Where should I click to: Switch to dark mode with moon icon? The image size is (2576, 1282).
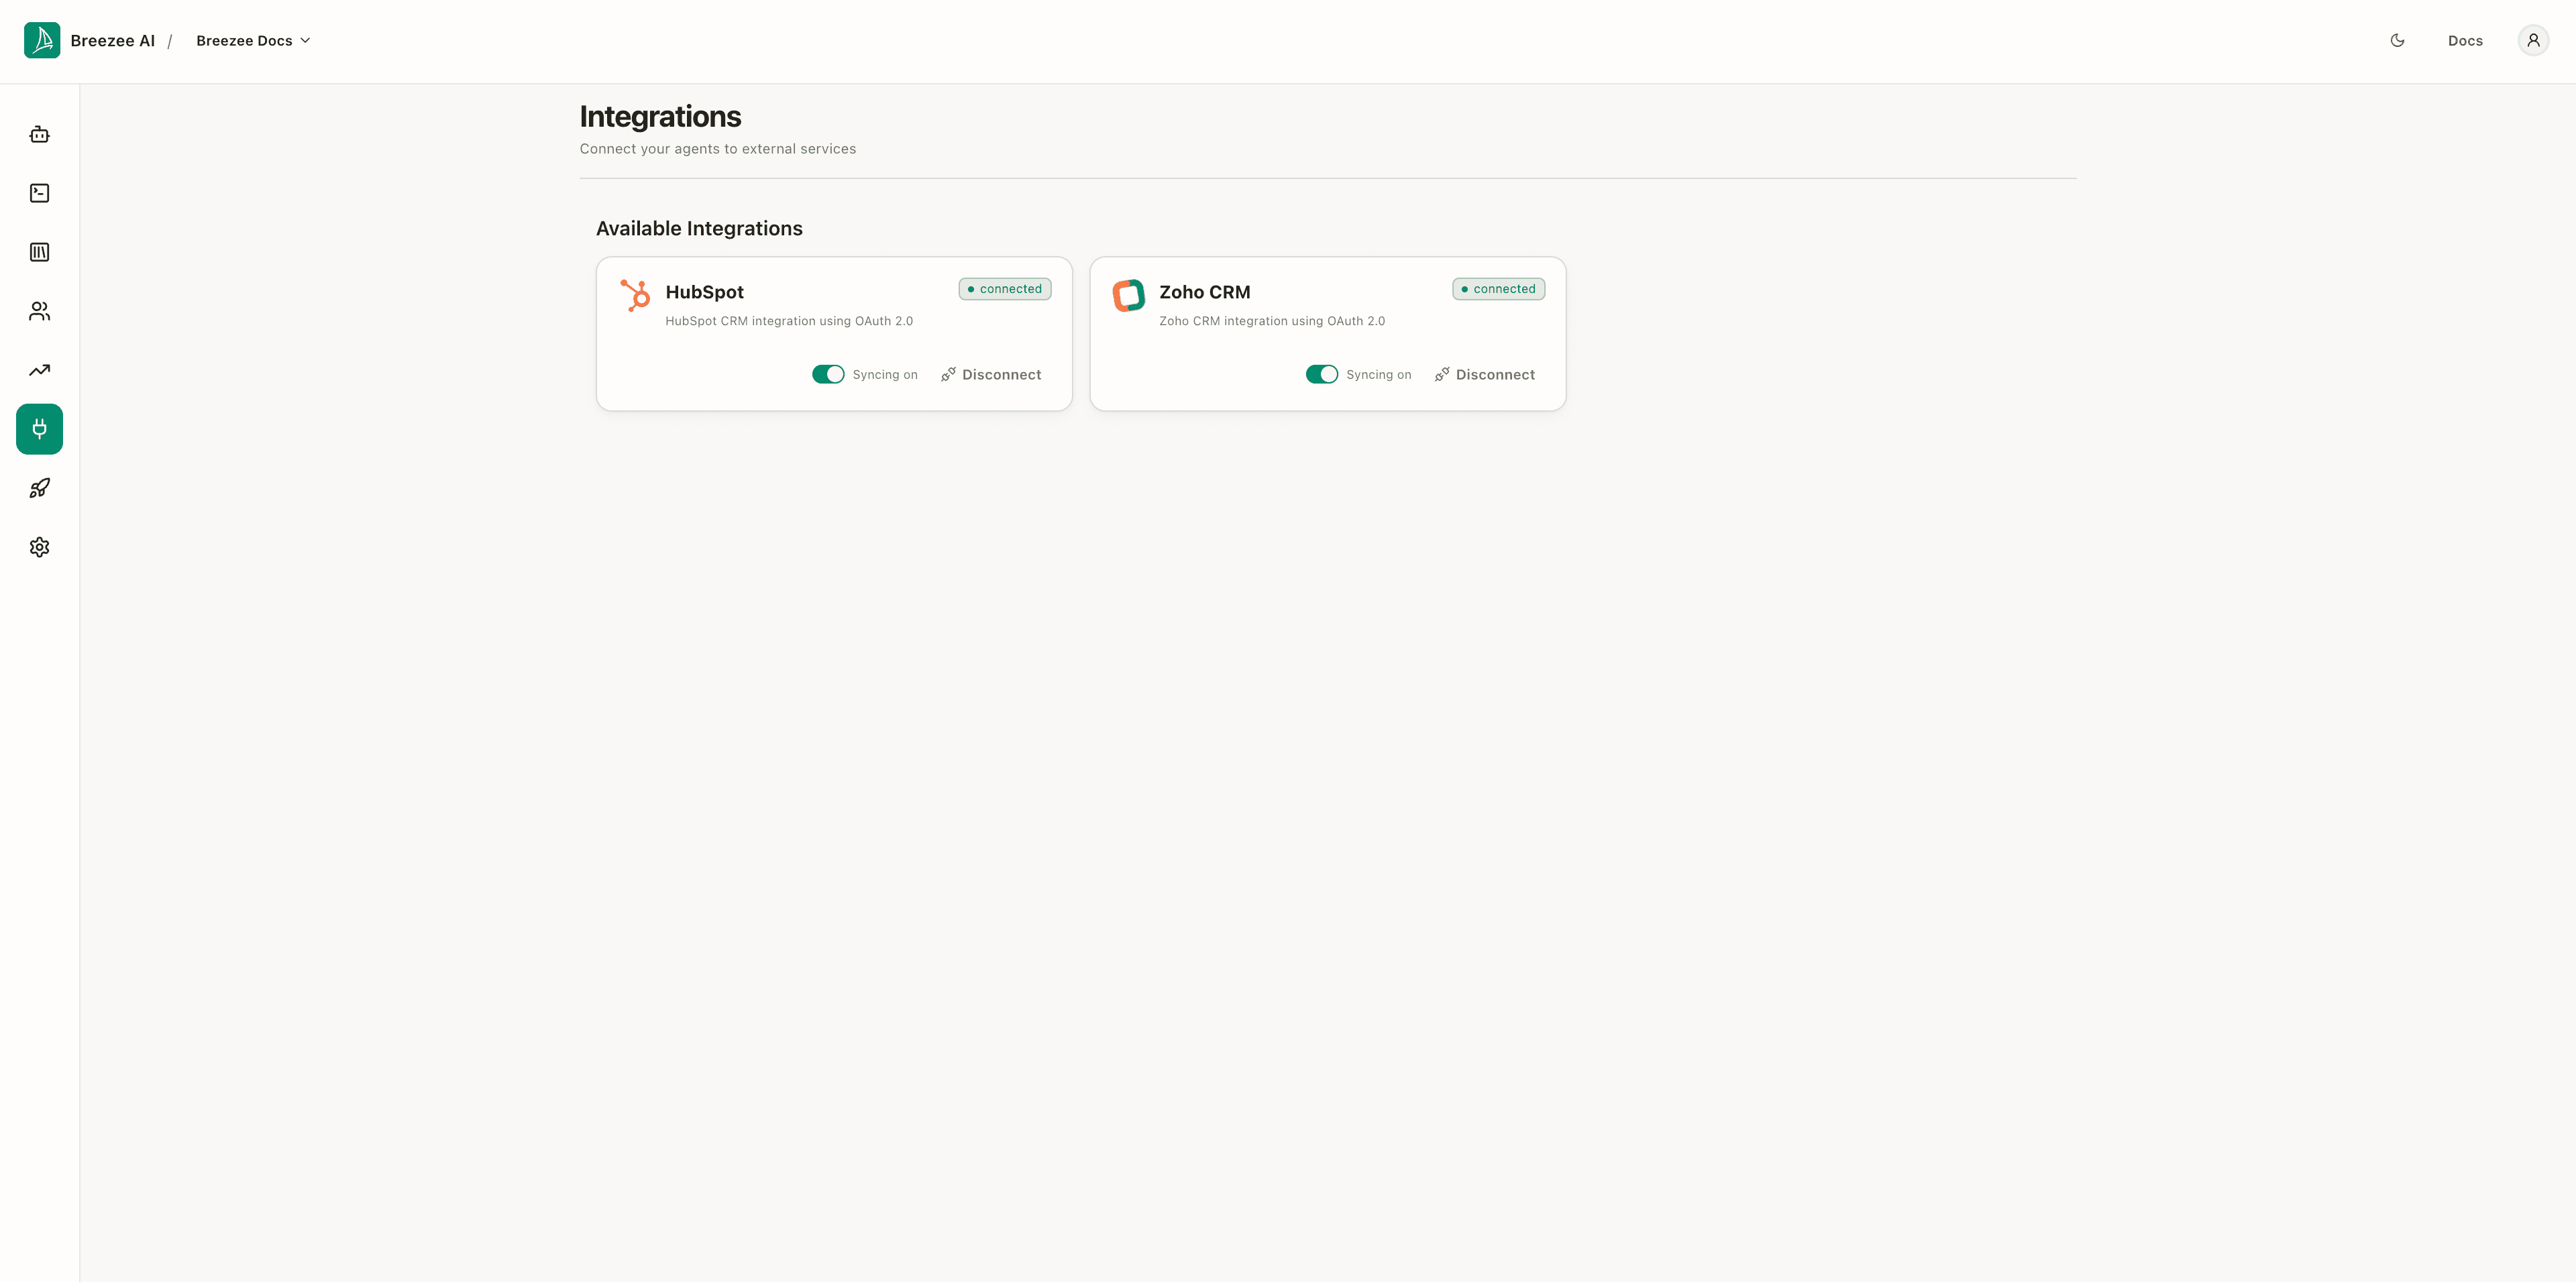point(2397,40)
